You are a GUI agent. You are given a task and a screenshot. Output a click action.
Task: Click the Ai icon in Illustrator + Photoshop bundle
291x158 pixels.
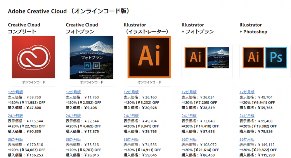pos(253,58)
